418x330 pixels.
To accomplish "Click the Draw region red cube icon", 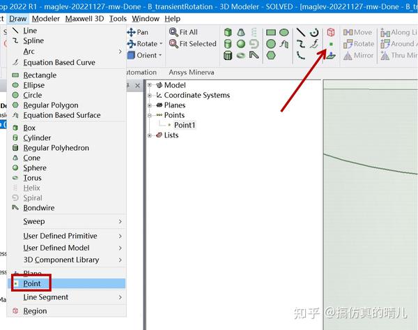I will (x=331, y=32).
